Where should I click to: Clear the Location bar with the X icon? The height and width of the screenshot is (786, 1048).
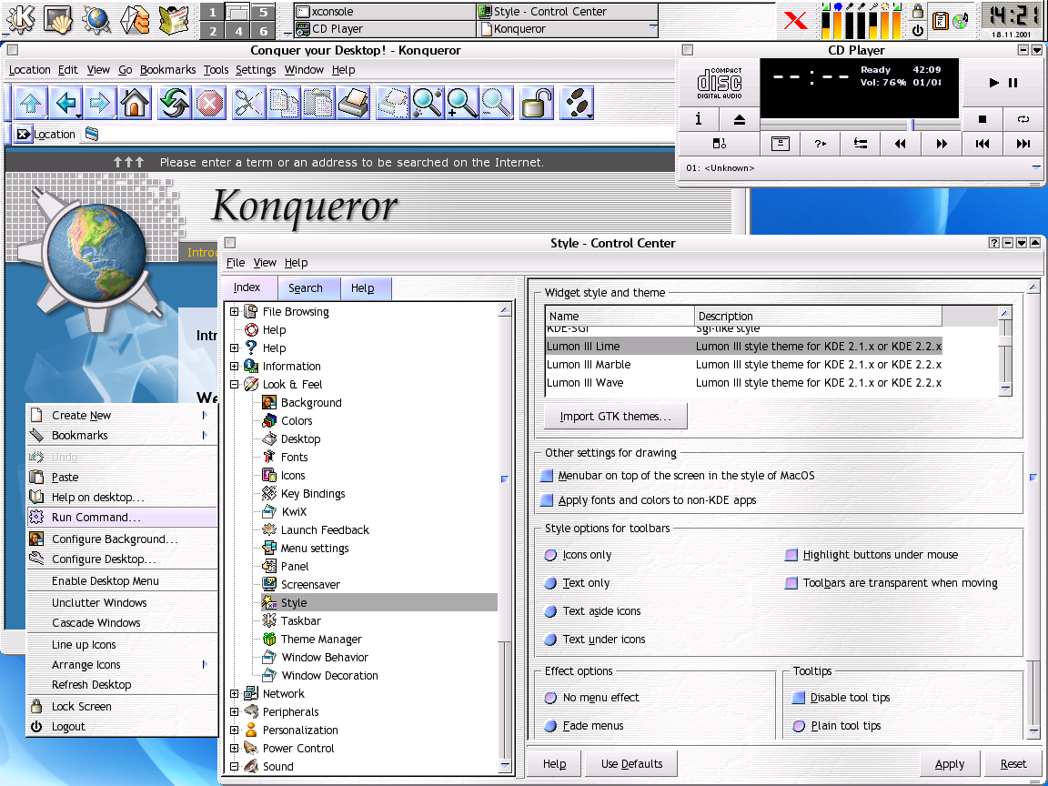[x=24, y=135]
